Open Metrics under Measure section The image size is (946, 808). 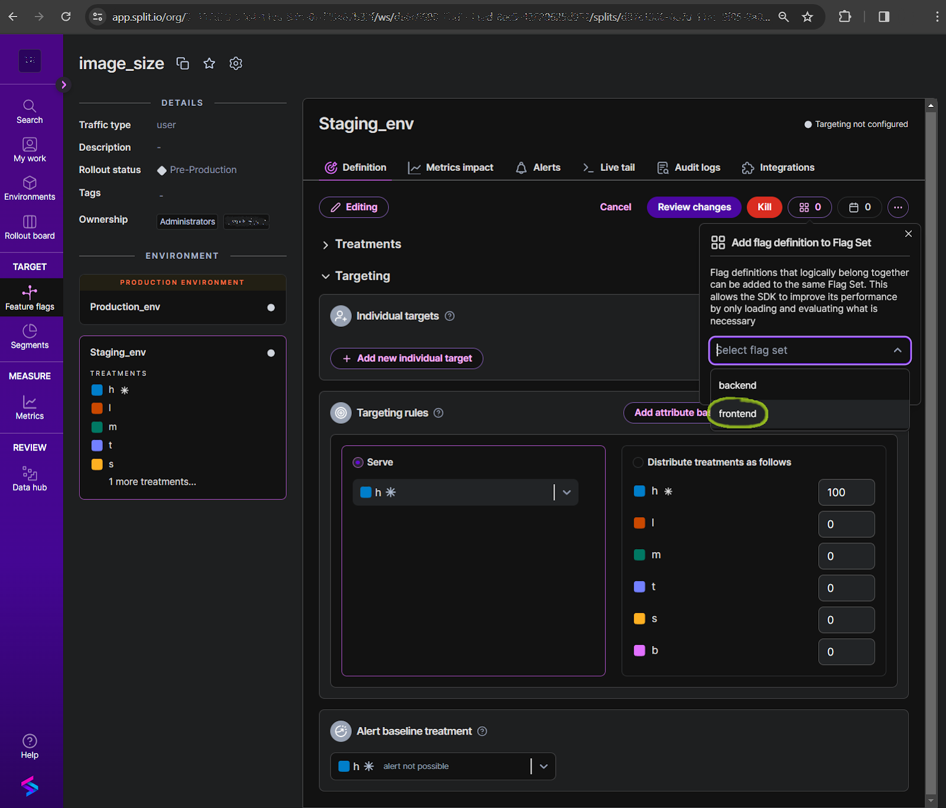pyautogui.click(x=30, y=408)
